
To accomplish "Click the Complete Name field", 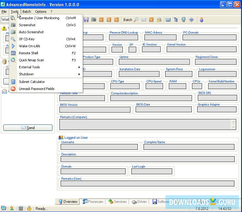I will [189, 147].
